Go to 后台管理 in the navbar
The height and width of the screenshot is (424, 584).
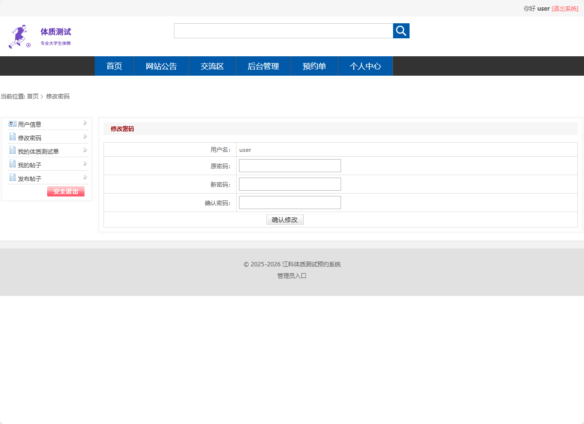(x=263, y=66)
